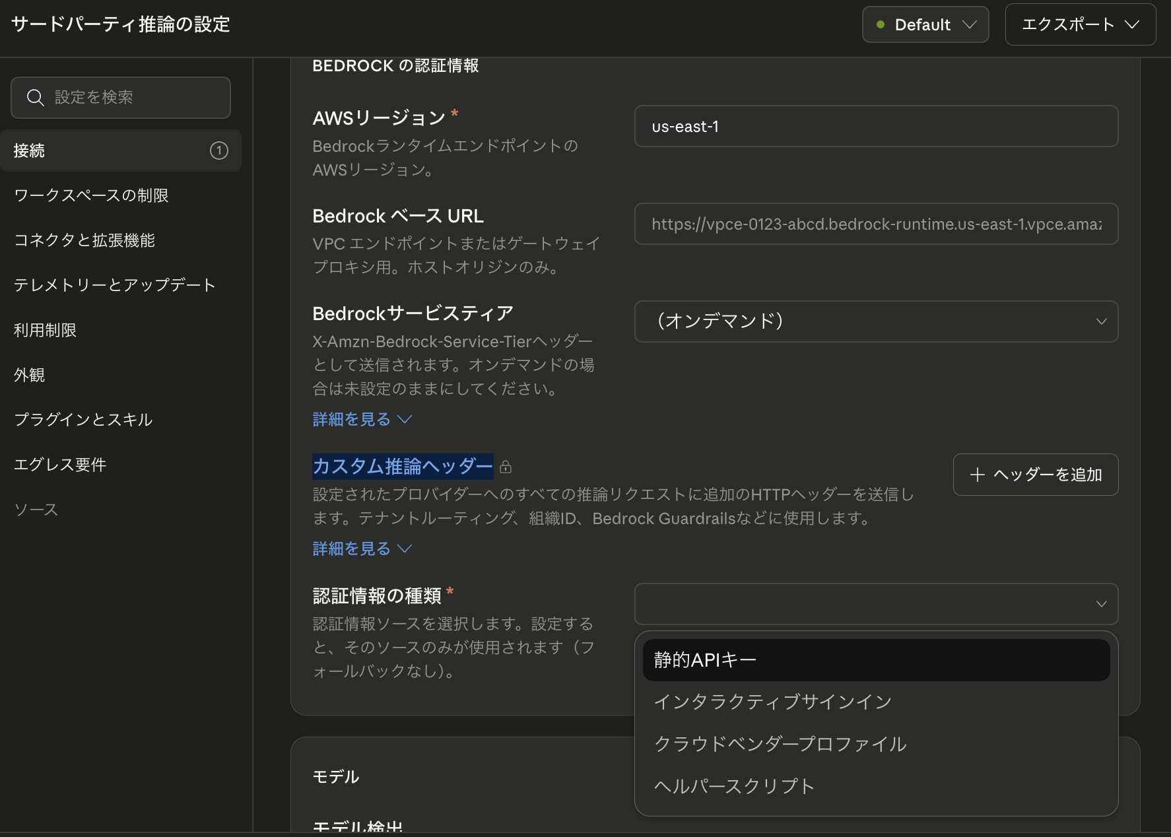Open ソース section
1171x837 pixels.
tap(121, 510)
